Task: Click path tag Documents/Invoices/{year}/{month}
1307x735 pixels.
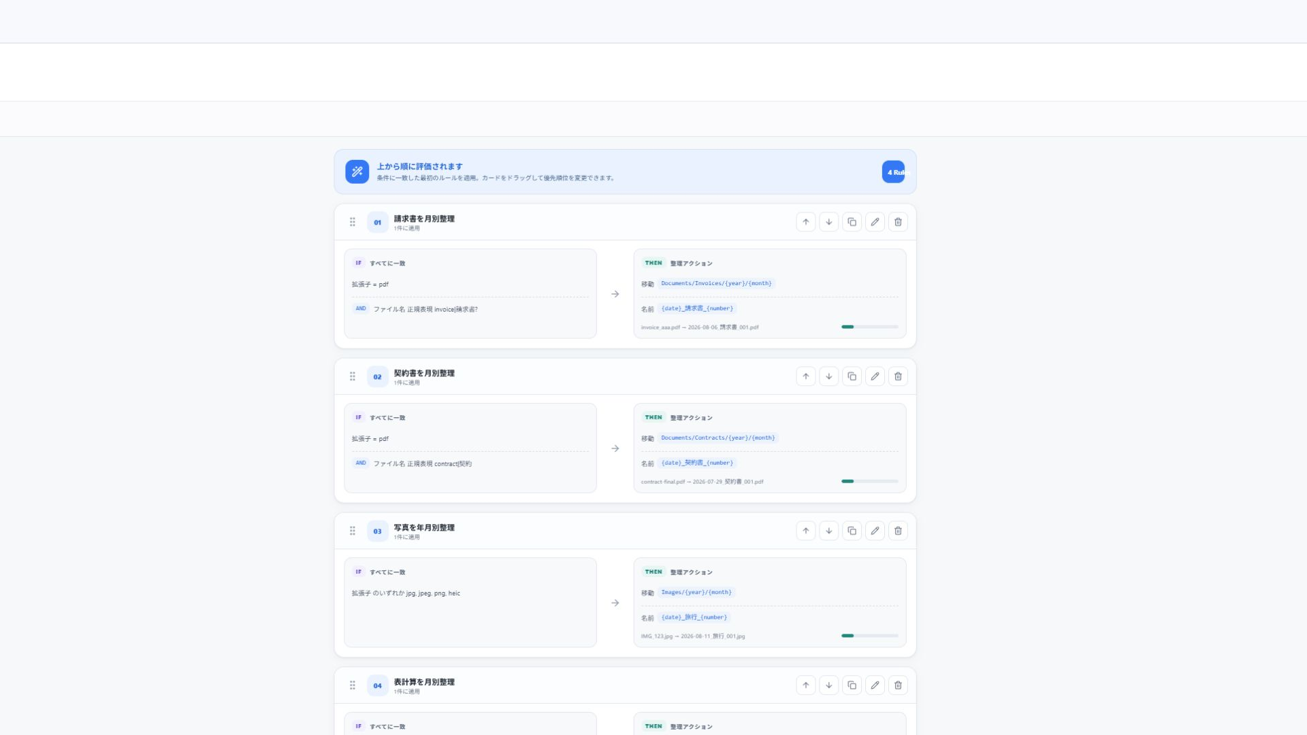Action: click(x=716, y=283)
